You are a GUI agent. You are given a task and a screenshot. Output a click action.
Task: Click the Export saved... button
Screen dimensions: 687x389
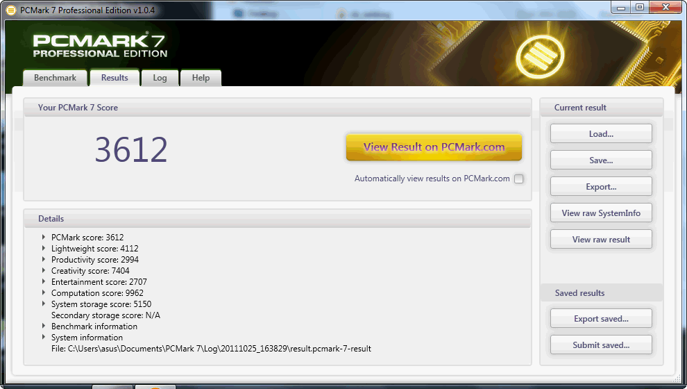click(x=601, y=318)
